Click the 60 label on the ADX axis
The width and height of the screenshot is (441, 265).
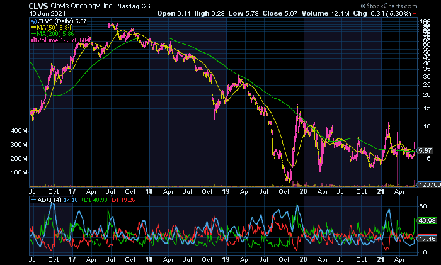(x=423, y=206)
